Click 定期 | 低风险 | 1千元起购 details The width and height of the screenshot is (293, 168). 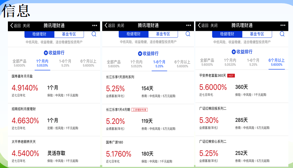pos(63,128)
